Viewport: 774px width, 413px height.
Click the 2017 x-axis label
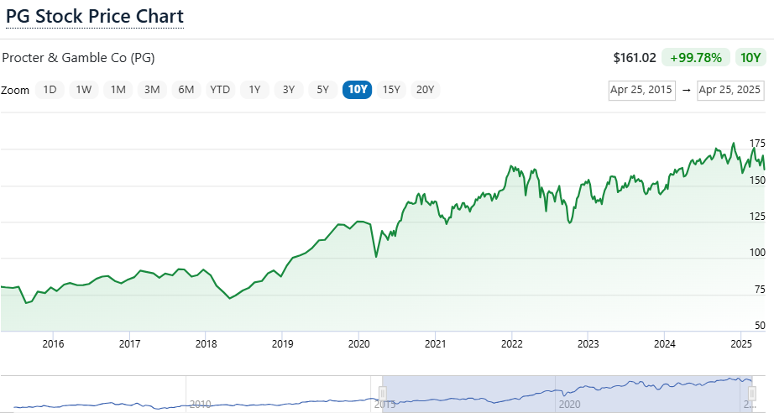click(129, 344)
